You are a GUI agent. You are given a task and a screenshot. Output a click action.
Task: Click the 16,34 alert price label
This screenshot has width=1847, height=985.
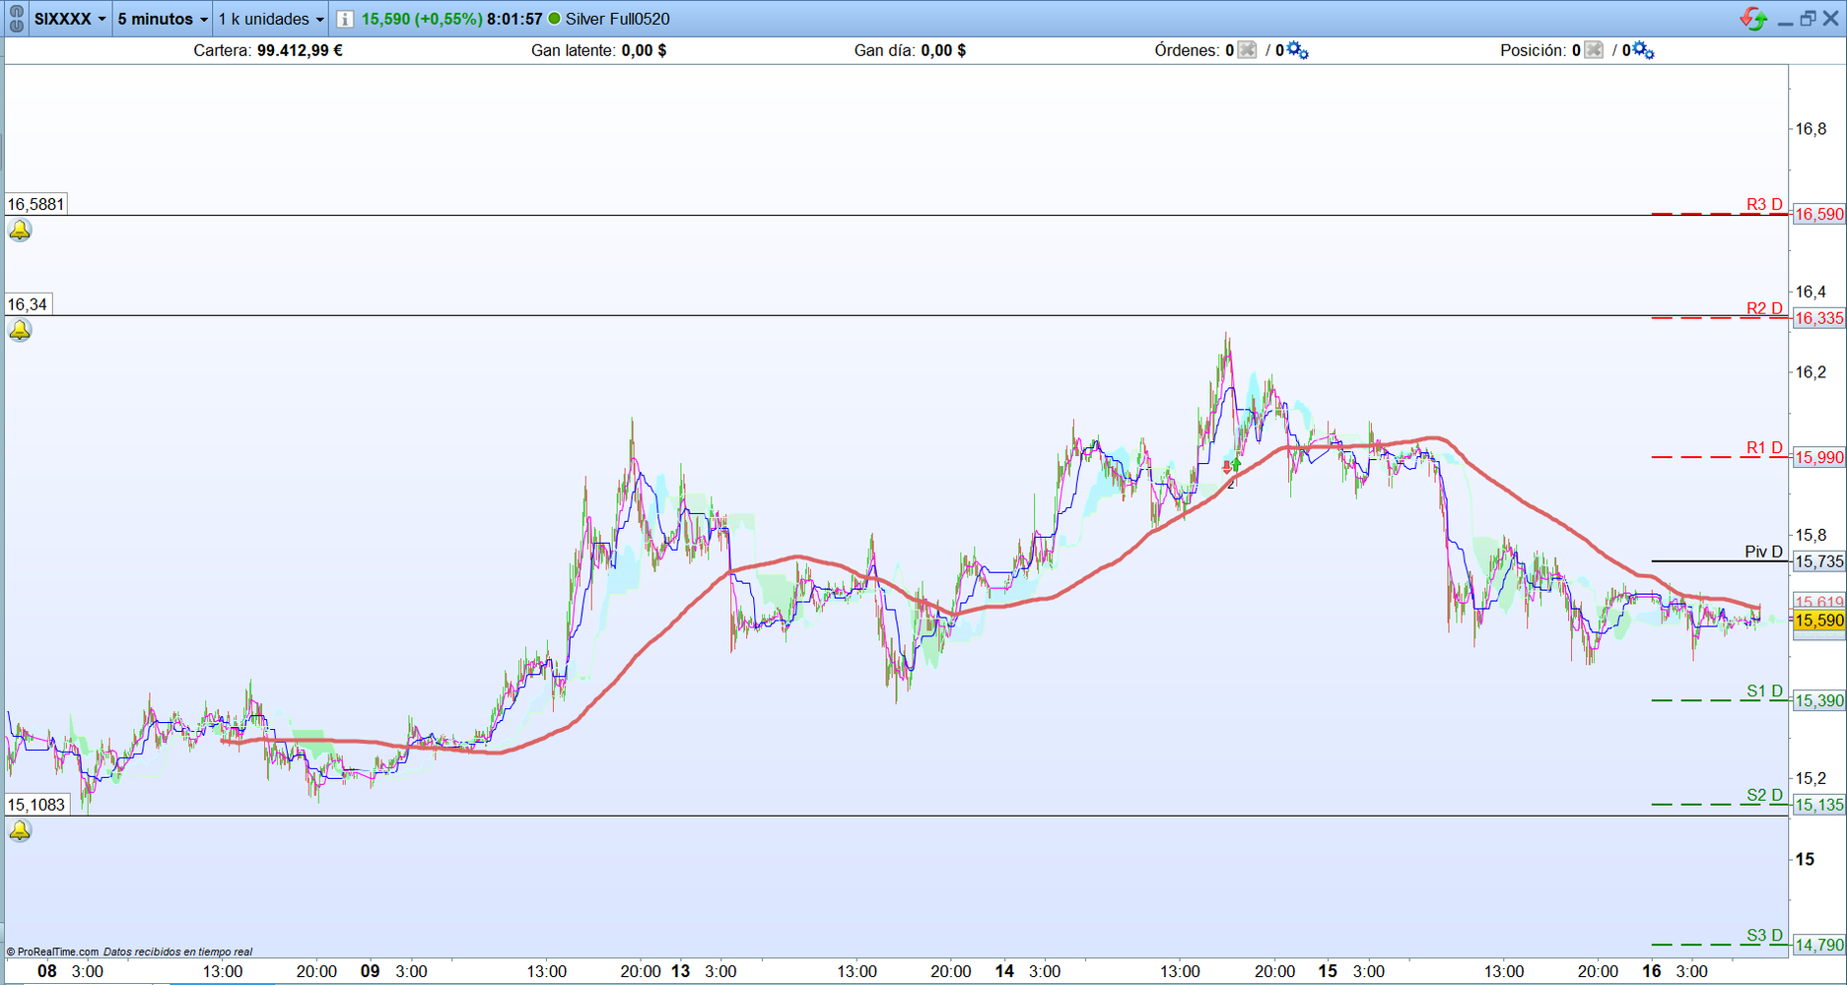[28, 304]
